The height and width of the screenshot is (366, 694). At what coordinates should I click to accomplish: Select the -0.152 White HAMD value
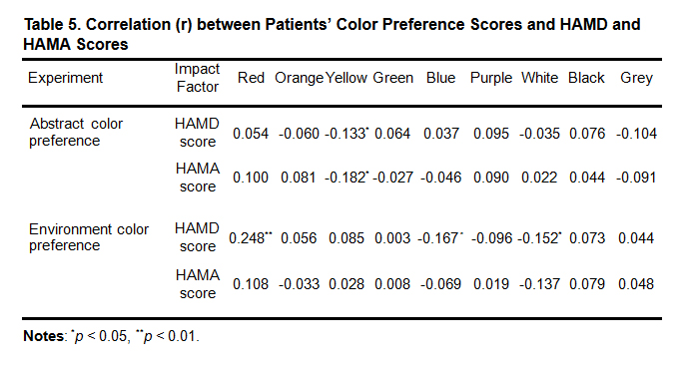[539, 238]
